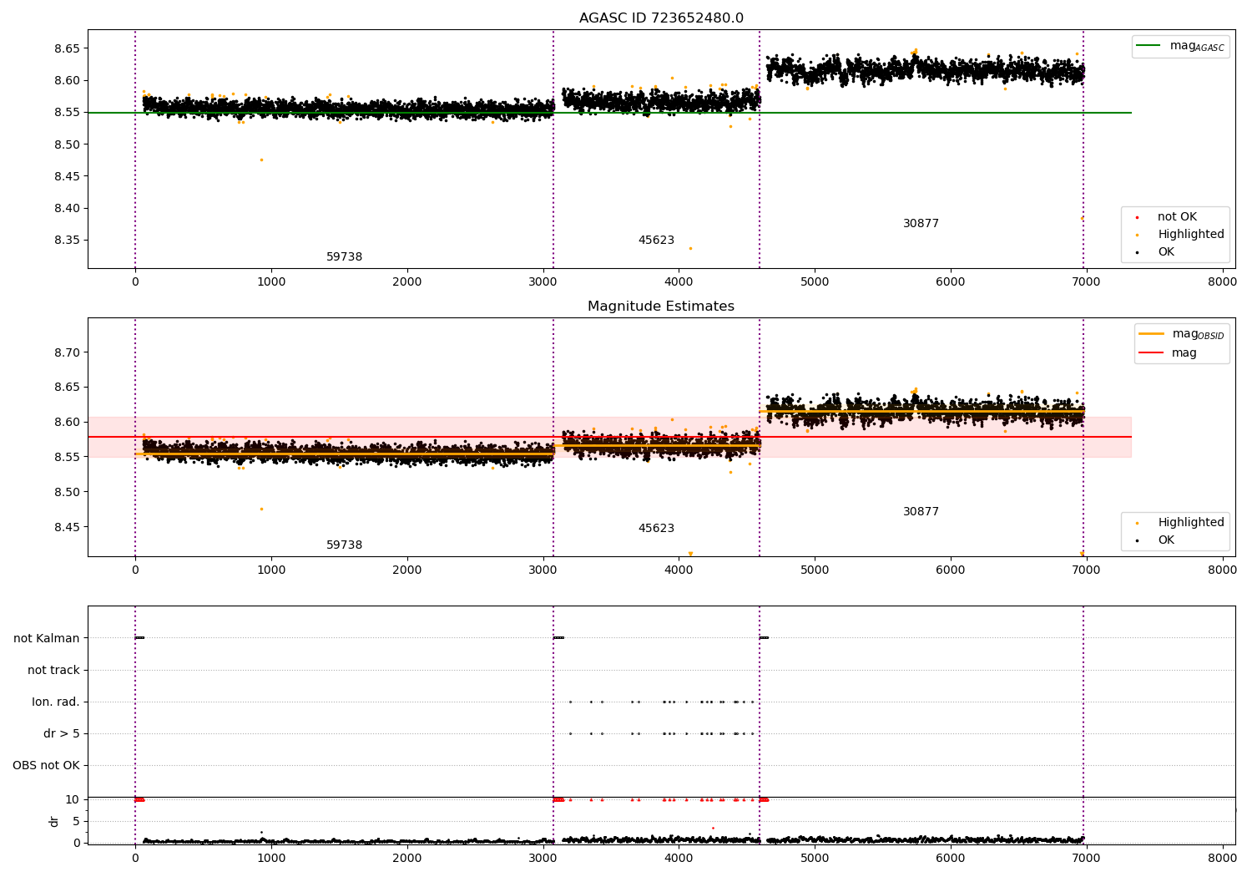1252x877 pixels.
Task: Click "59738" annotation in the Magnitude Estimates plot
Action: coord(345,545)
